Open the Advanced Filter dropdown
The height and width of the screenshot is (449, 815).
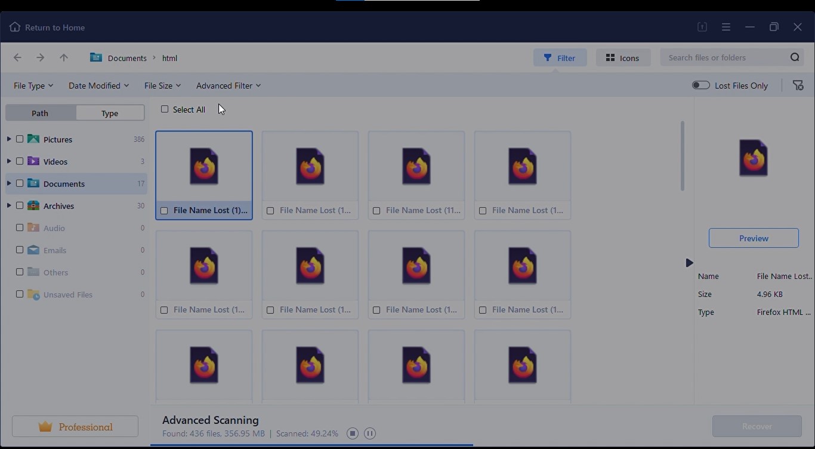tap(229, 85)
